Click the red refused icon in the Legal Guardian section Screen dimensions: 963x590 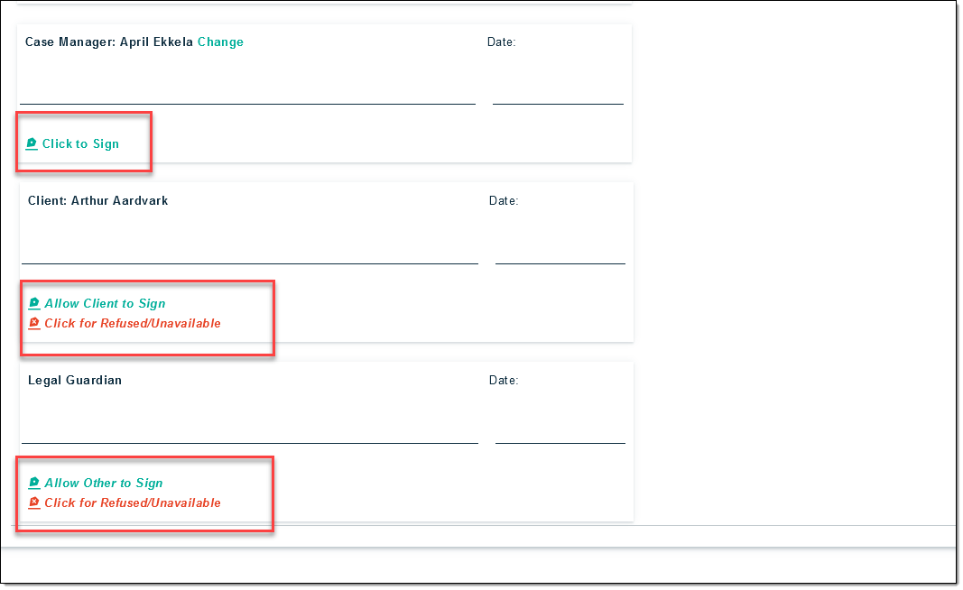tap(34, 502)
